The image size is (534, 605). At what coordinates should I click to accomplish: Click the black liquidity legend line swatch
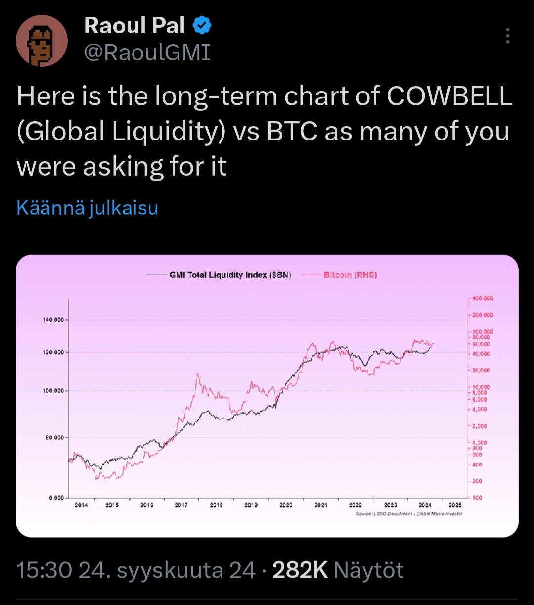[x=157, y=275]
